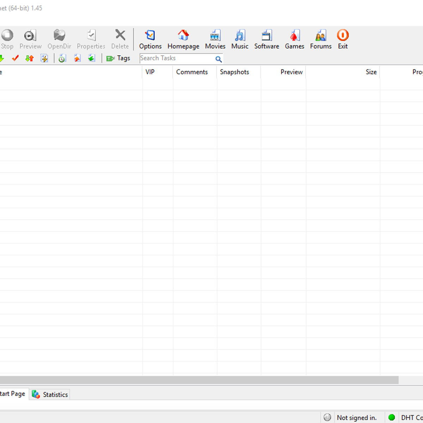Go to the Homepage
The height and width of the screenshot is (423, 423).
click(x=183, y=39)
